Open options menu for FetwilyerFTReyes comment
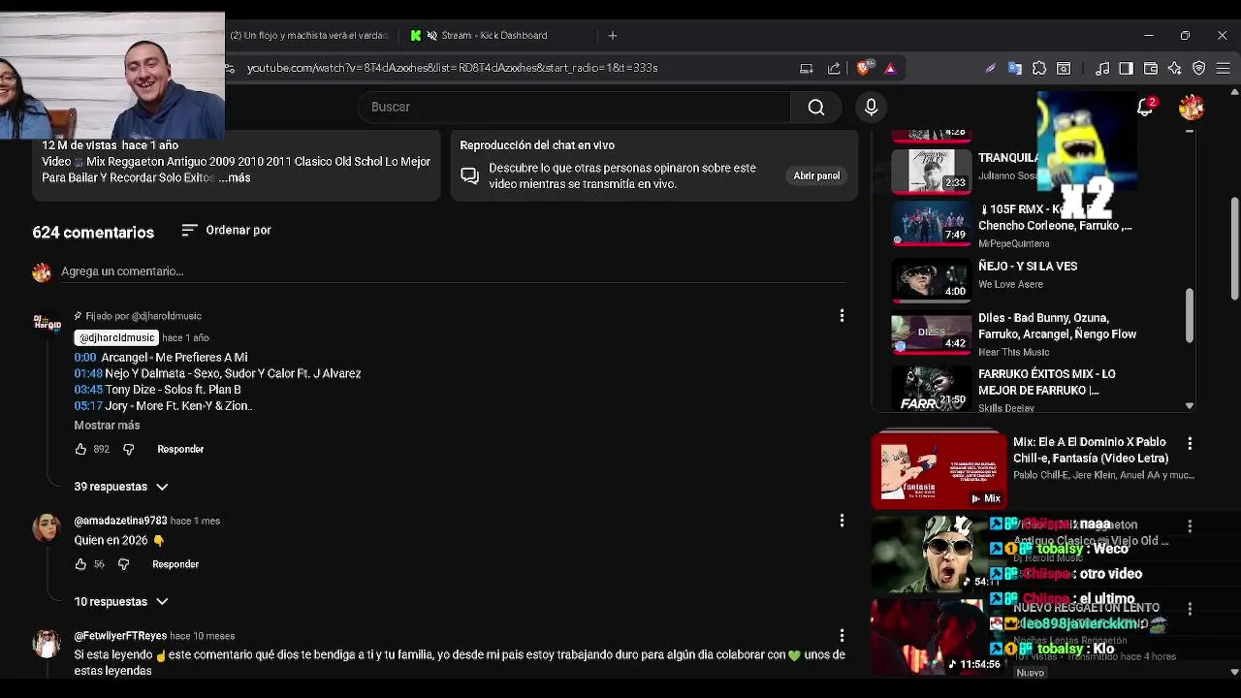 tap(842, 636)
